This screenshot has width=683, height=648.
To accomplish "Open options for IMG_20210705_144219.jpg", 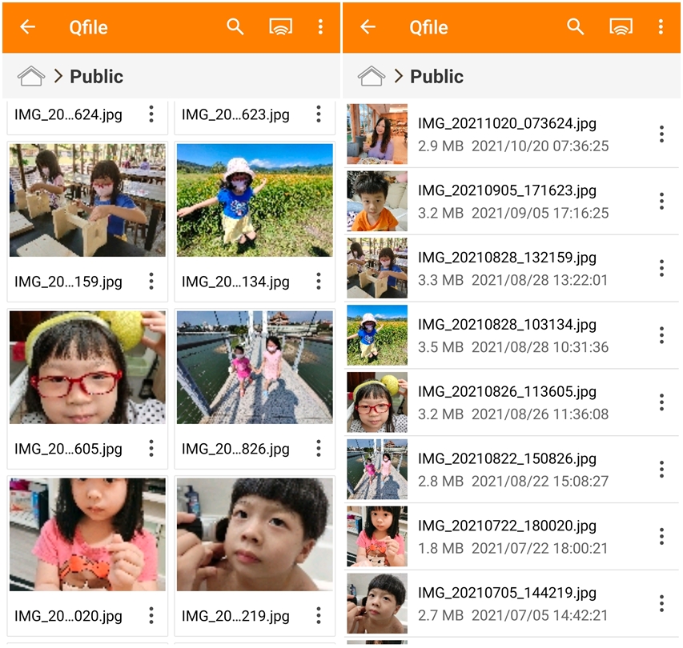I will 661,603.
